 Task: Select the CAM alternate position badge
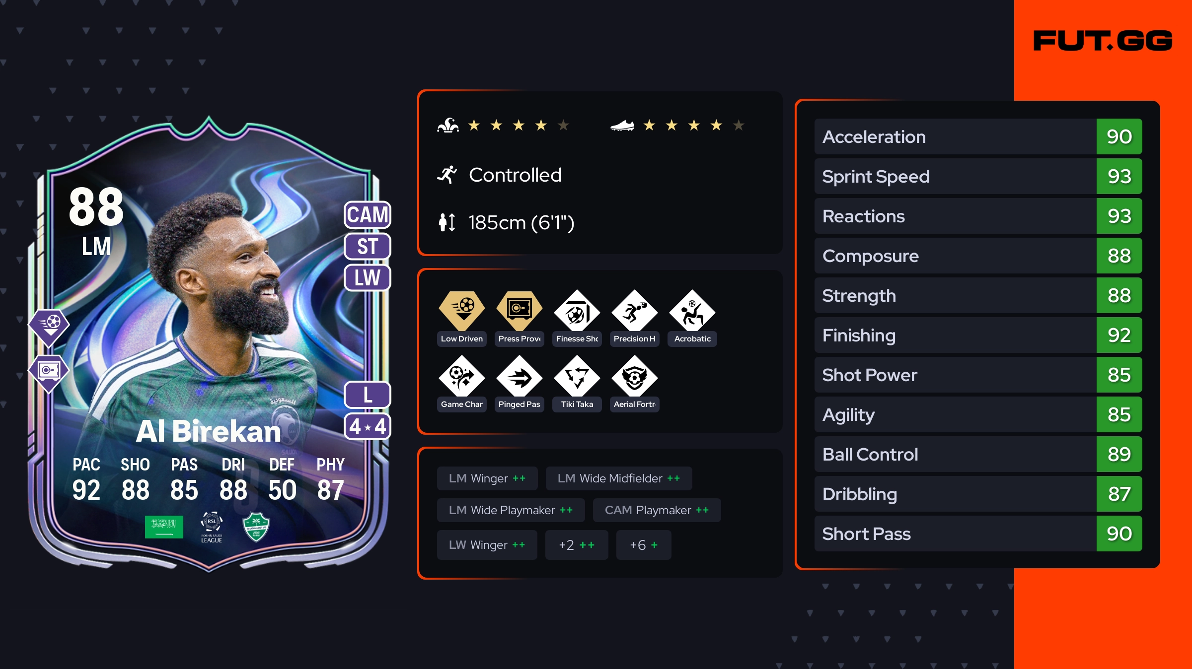368,215
